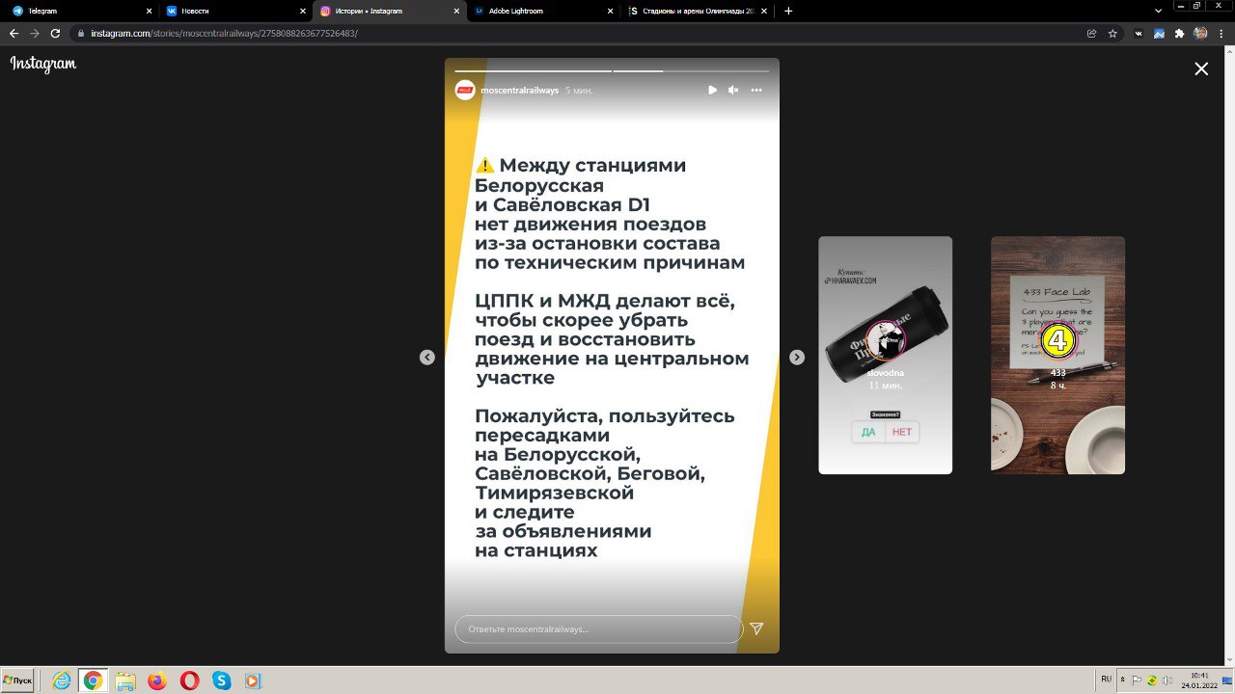Open the slovodna story thumbnail

[885, 355]
